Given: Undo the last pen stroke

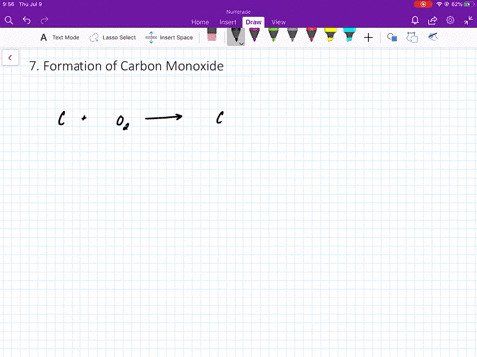Looking at the screenshot, I should click(x=27, y=20).
